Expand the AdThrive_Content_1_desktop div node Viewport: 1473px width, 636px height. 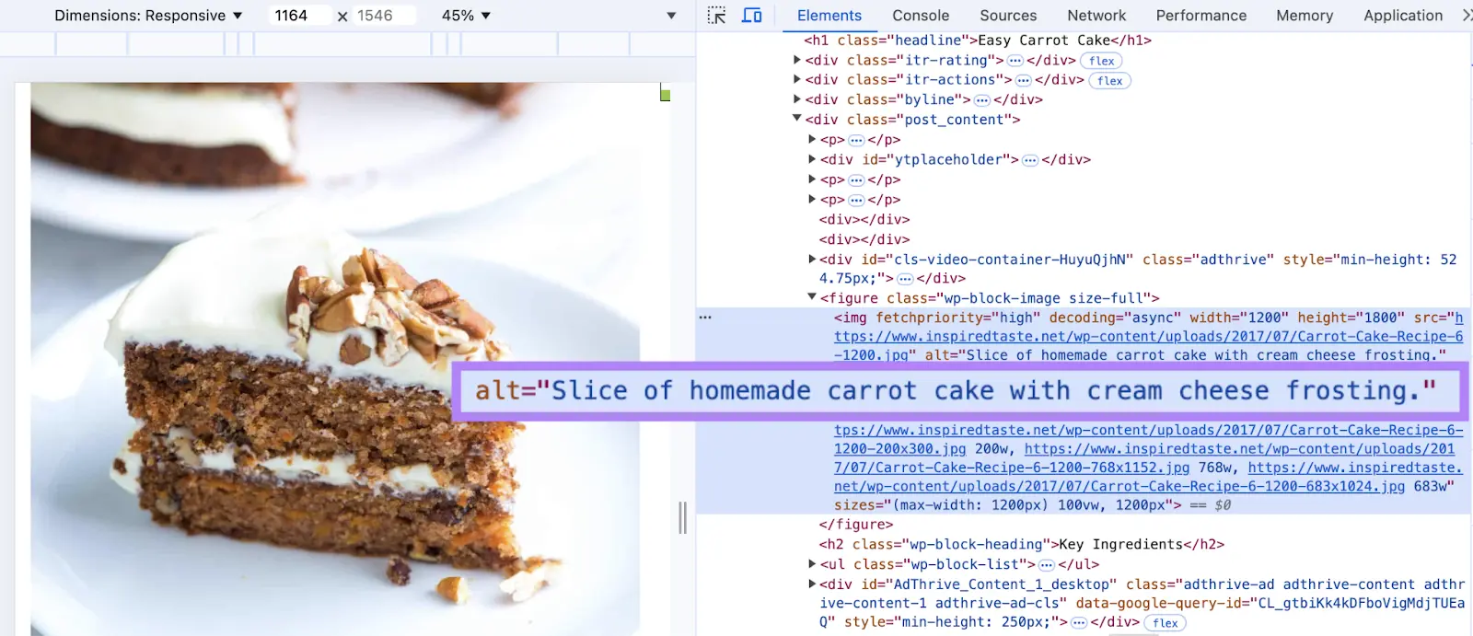point(812,584)
